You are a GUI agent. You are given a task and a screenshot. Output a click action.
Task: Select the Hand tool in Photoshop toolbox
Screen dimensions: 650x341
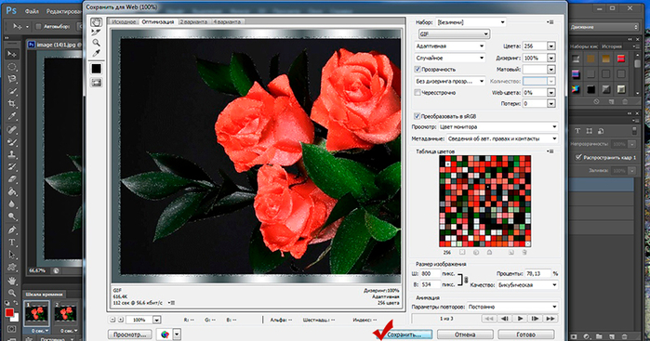coord(11,281)
